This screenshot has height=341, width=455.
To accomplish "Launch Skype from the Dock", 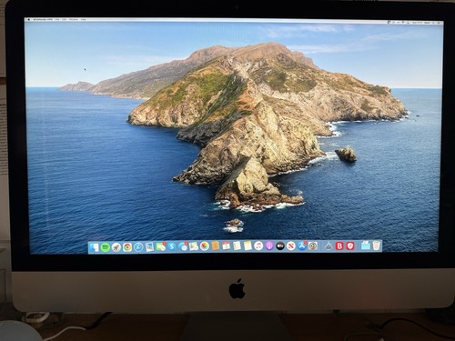I will click(172, 246).
